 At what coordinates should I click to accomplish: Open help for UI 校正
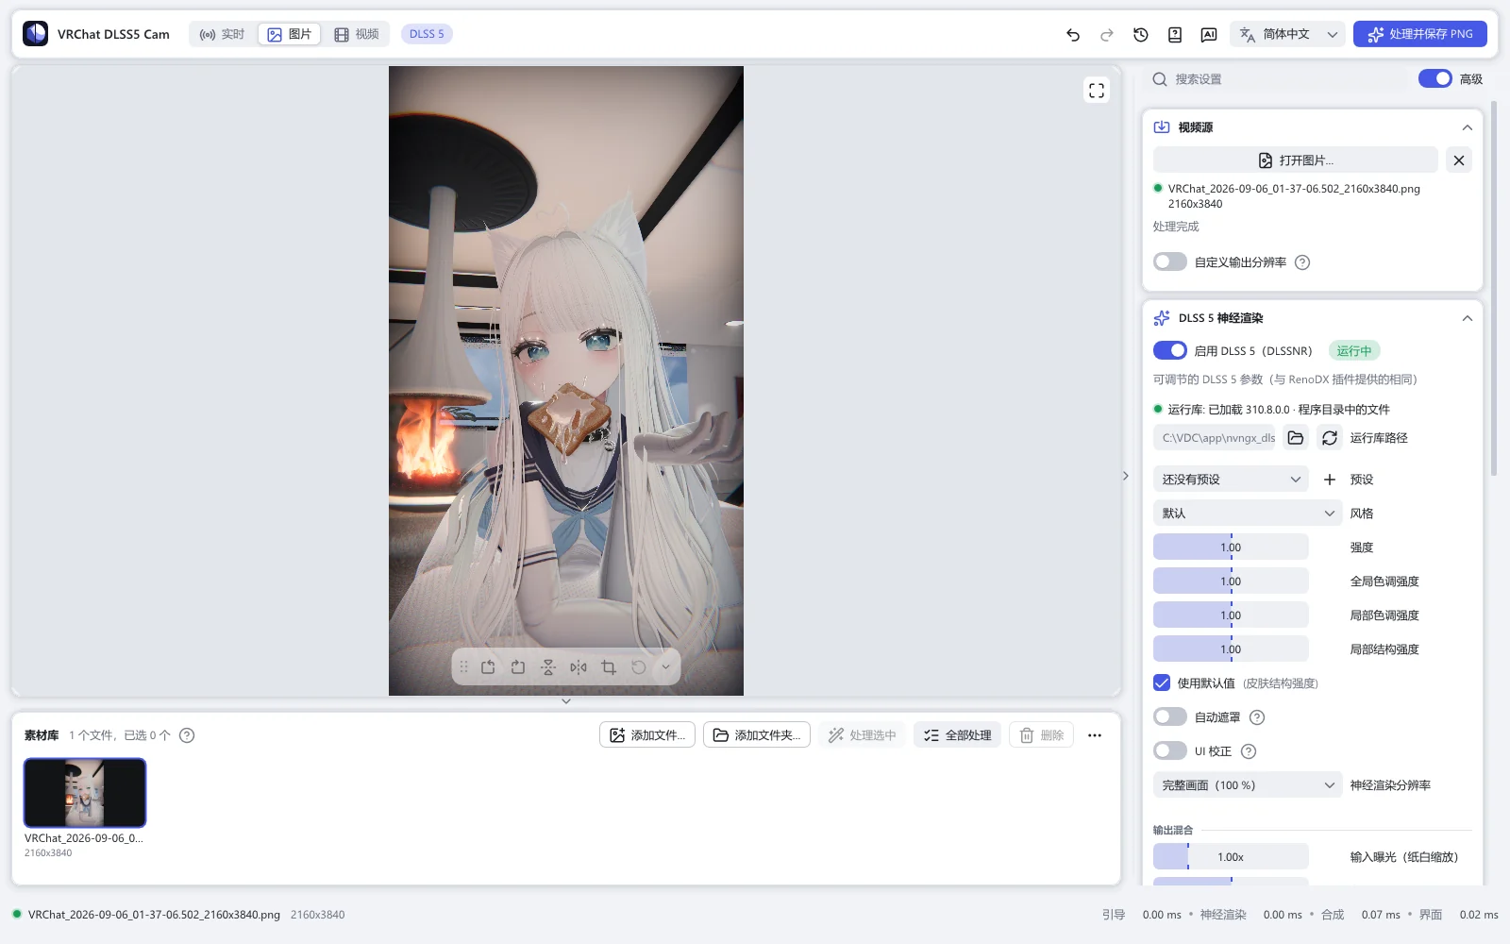[x=1249, y=751]
